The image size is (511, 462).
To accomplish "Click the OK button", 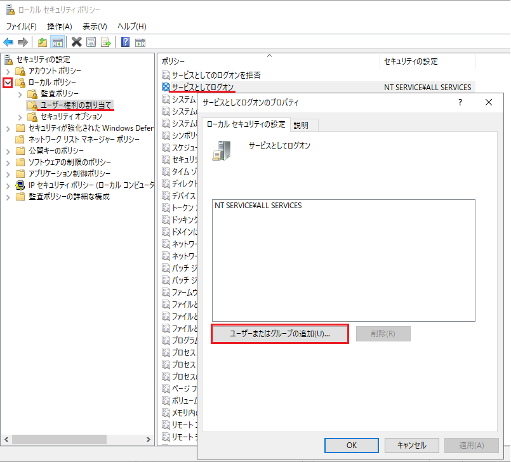I will 352,445.
